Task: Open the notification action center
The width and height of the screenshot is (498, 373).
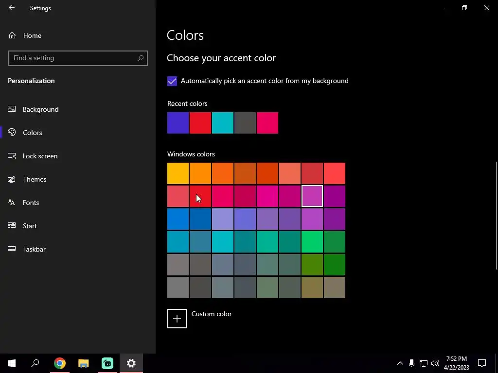Action: (x=482, y=363)
